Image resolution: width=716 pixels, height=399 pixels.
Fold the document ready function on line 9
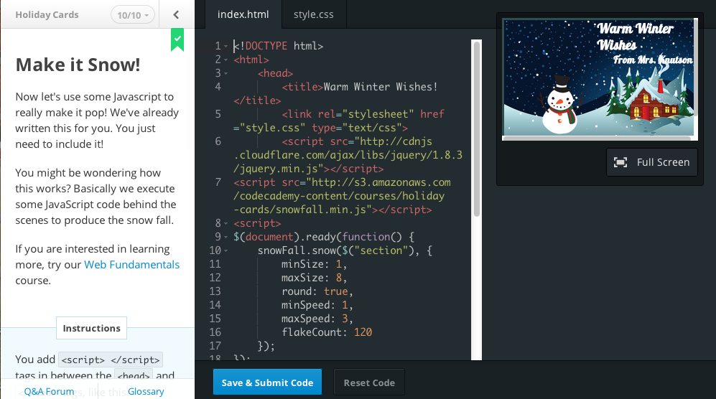click(226, 238)
